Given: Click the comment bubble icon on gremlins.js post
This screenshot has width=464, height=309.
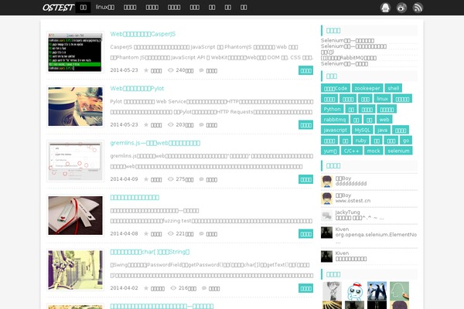Looking at the screenshot, I should point(203,178).
